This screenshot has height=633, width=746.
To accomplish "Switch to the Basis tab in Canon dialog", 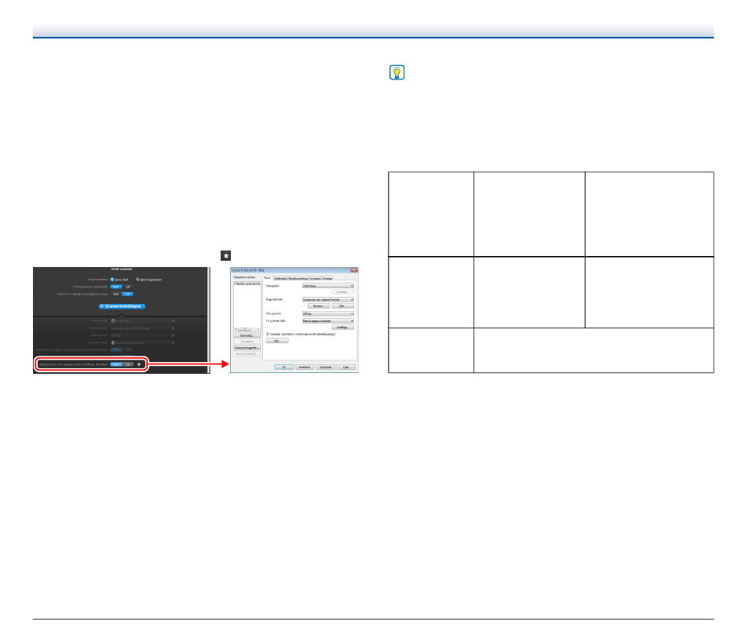I will [267, 278].
